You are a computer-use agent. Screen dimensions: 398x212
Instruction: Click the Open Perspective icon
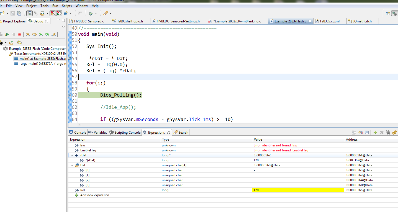(x=388, y=13)
